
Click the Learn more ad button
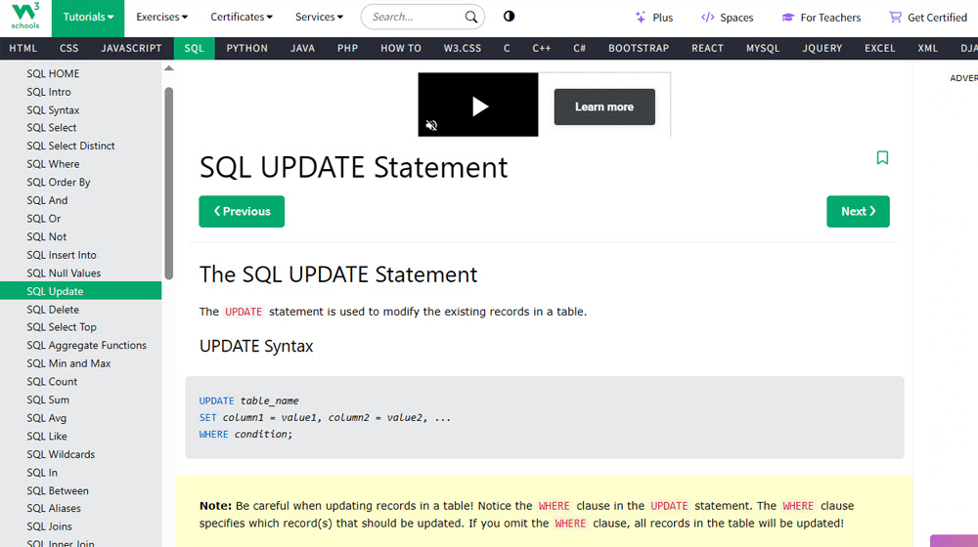[x=604, y=106]
